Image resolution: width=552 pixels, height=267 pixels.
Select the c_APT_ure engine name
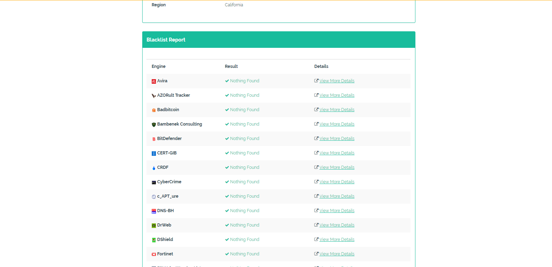pos(168,196)
